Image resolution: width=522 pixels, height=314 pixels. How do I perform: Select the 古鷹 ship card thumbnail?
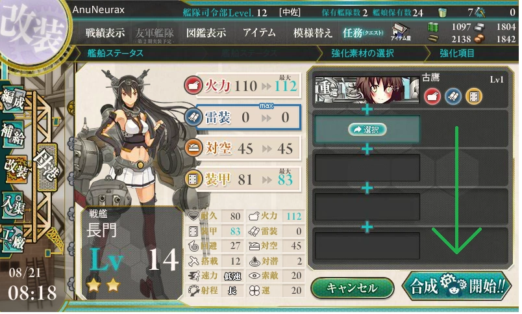click(x=367, y=90)
